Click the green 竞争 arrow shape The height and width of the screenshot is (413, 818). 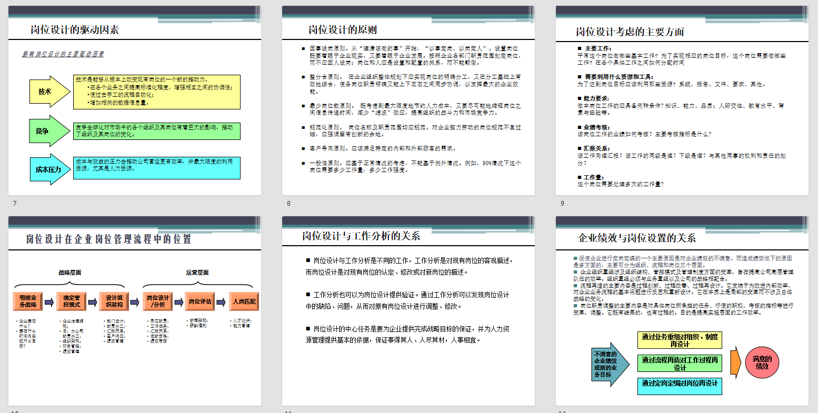49,130
